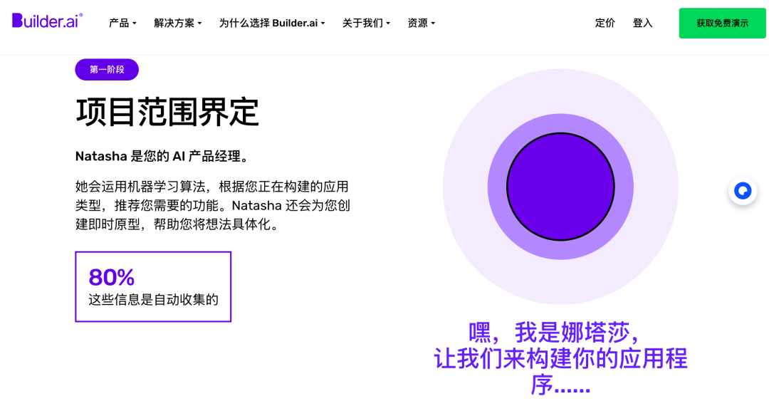Click the purple Natasha circle animation
The image size is (769, 406).
click(x=560, y=187)
